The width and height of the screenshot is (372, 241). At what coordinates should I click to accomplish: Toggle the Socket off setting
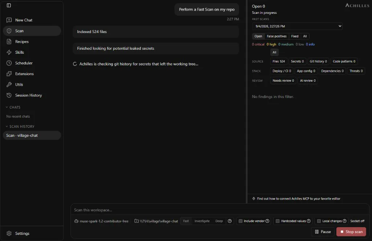[357, 221]
